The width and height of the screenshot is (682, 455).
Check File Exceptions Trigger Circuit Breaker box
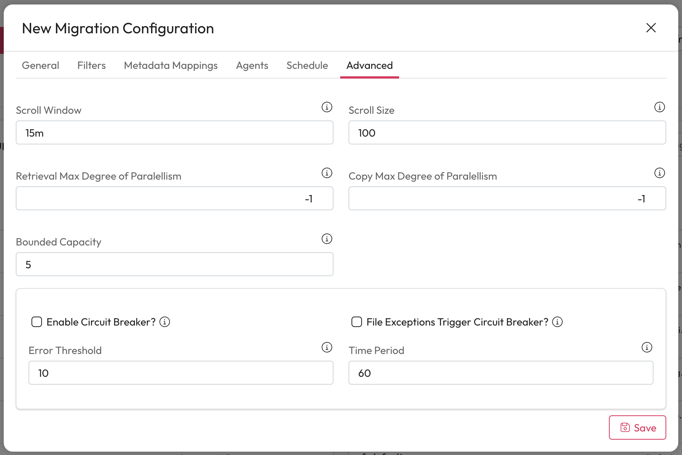(357, 322)
